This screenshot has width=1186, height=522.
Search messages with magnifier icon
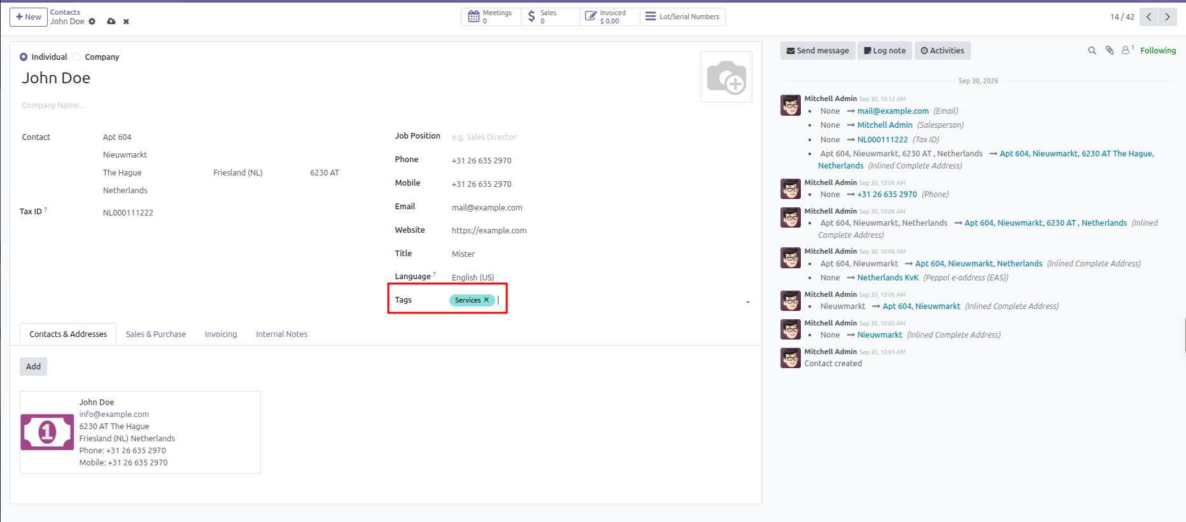coord(1092,50)
